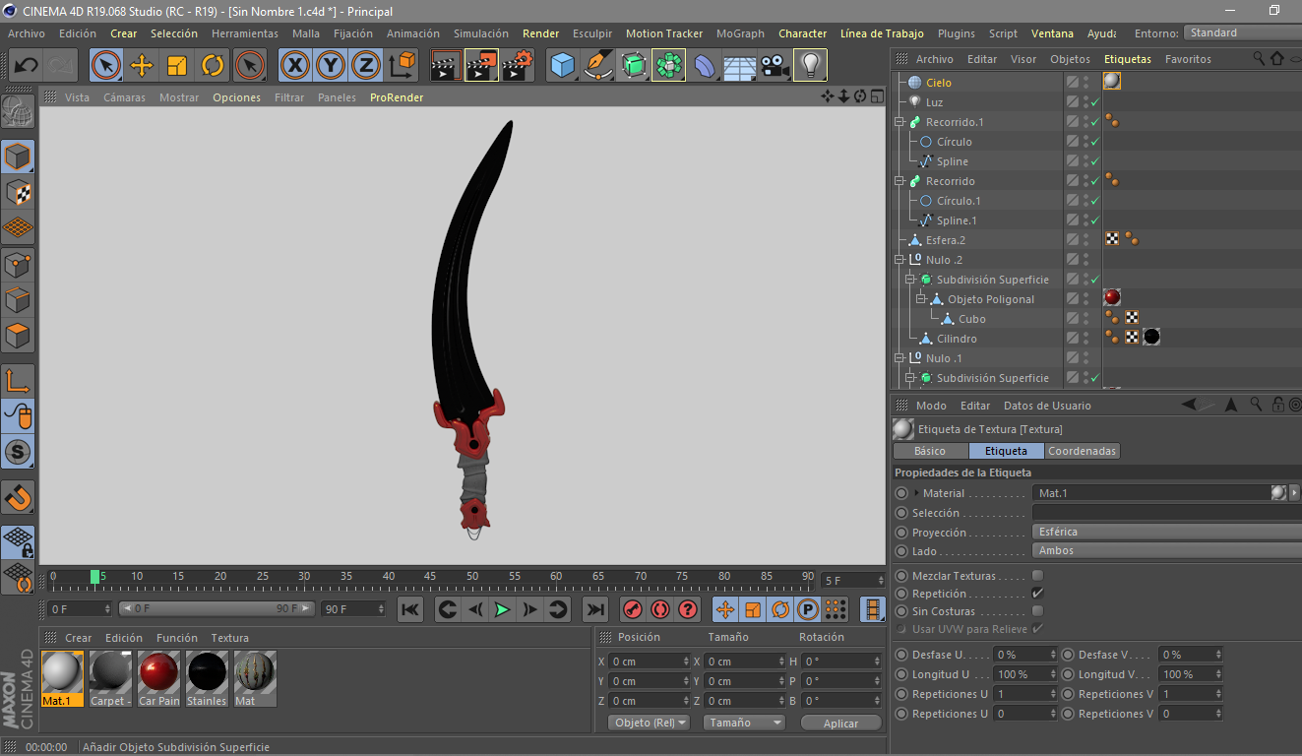Image resolution: width=1302 pixels, height=756 pixels.
Task: Select the Move tool in top toolbar
Action: click(142, 66)
